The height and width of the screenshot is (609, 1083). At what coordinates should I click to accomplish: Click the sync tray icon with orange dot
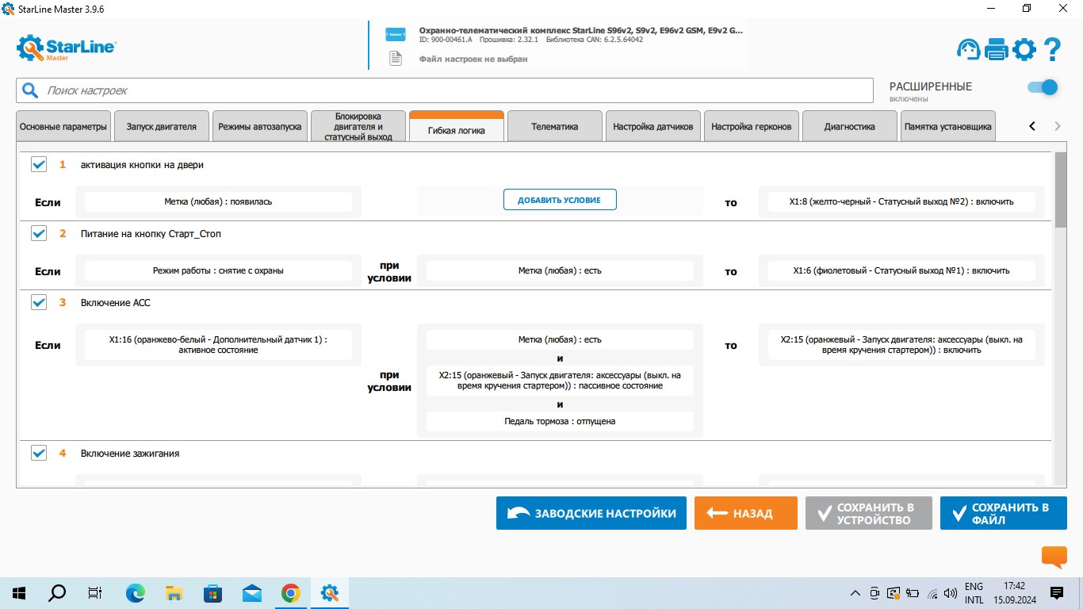click(894, 593)
